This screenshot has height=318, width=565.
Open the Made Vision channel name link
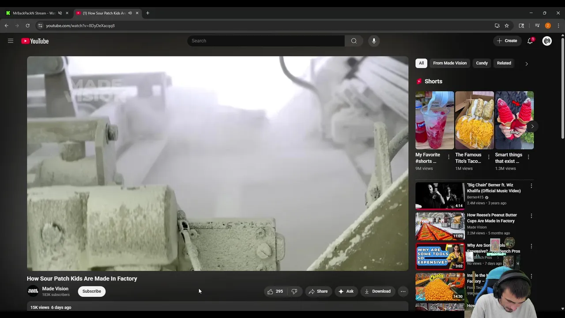(55, 289)
